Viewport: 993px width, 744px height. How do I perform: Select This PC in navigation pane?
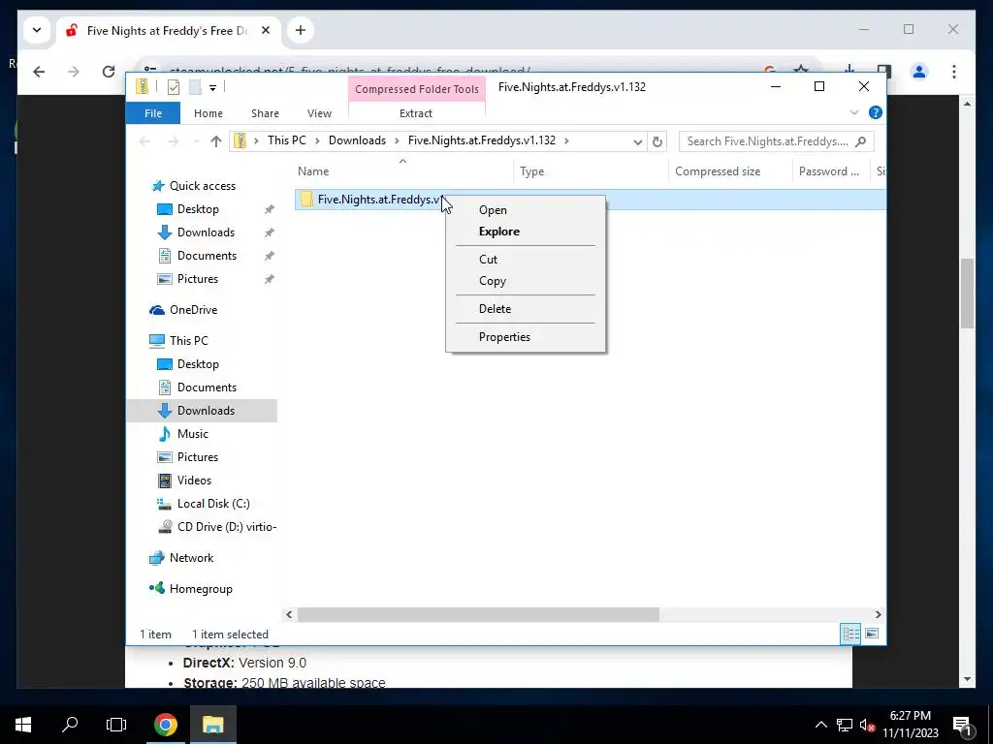pos(188,341)
